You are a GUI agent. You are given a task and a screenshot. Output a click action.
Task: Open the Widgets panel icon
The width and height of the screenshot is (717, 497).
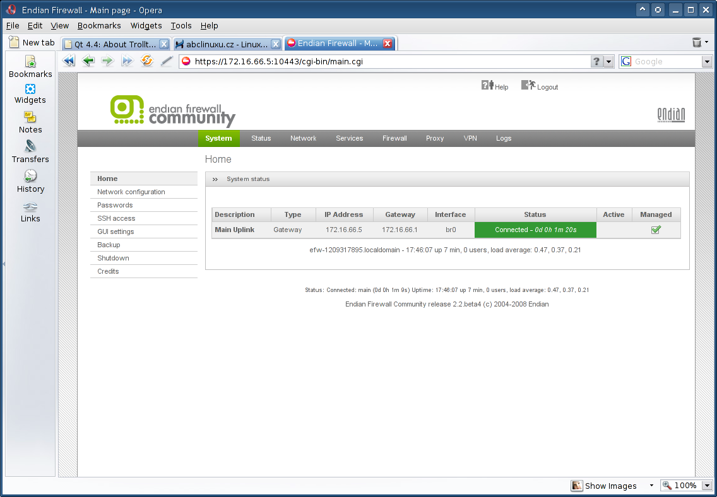coord(30,89)
